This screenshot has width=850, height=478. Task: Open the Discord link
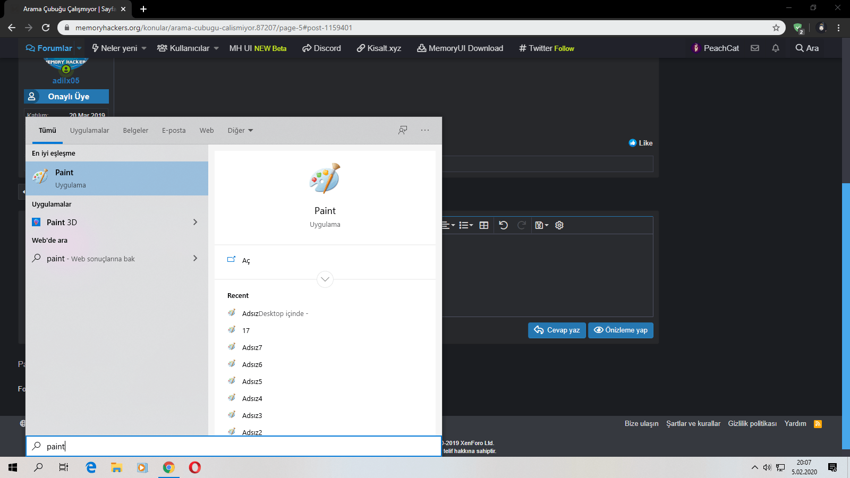pos(321,48)
